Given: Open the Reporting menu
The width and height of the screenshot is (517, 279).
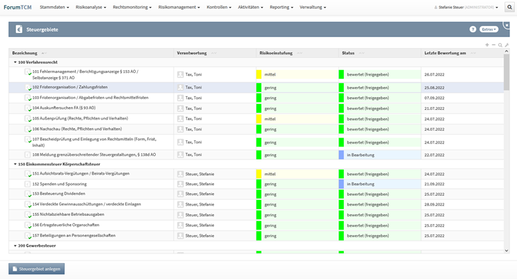Looking at the screenshot, I should click(x=281, y=7).
